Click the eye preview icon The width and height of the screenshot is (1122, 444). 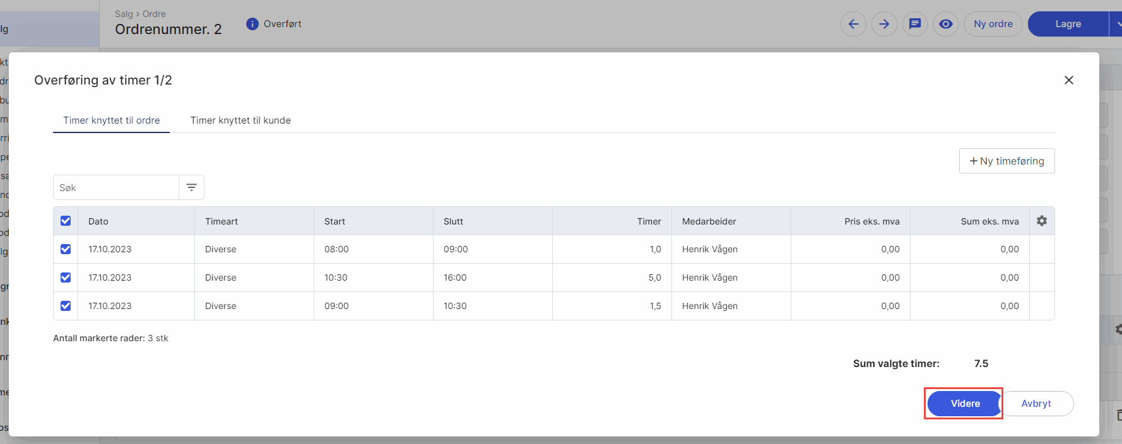coord(945,24)
